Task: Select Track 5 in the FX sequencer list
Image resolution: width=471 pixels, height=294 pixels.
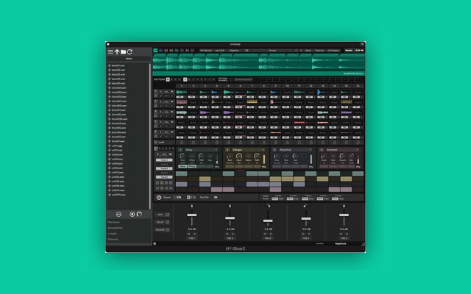Action: click(x=164, y=177)
